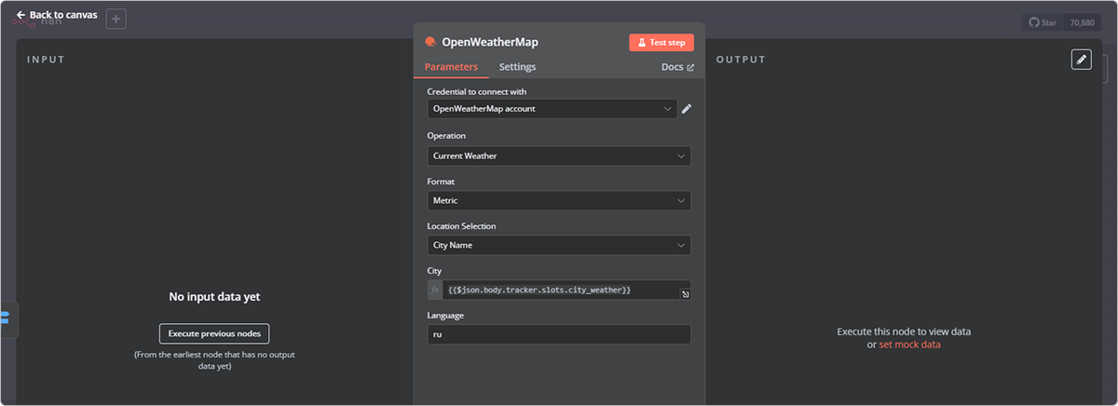Click the OpenWeatherMap node title
The height and width of the screenshot is (406, 1118).
click(490, 42)
